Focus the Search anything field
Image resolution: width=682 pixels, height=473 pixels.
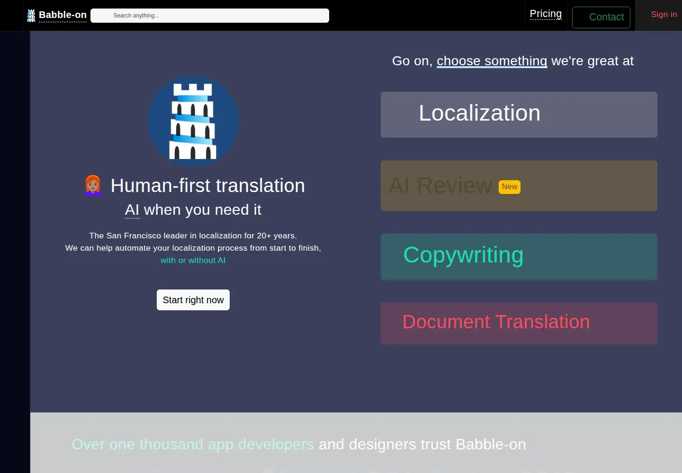210,16
